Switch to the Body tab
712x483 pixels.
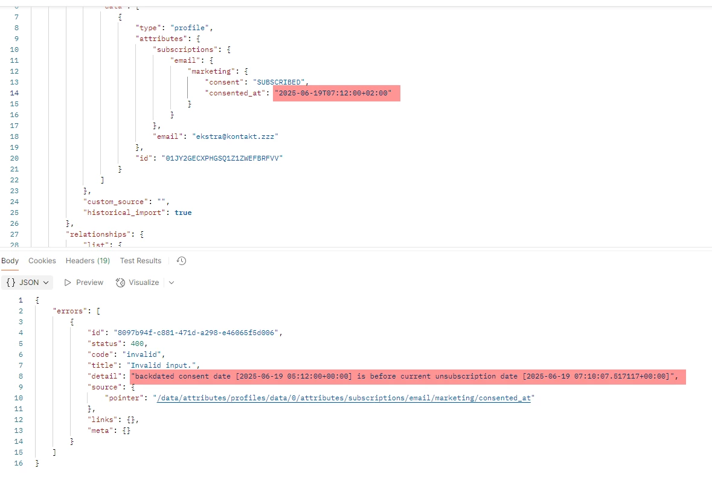click(10, 261)
